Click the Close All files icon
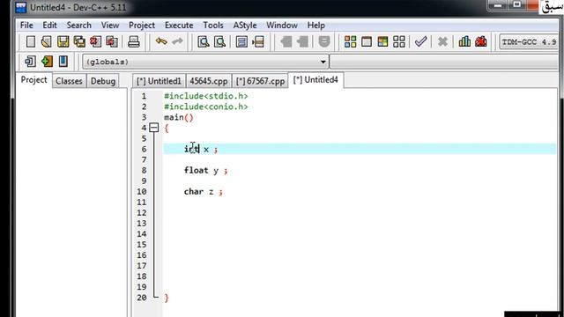The width and height of the screenshot is (564, 317). (112, 41)
